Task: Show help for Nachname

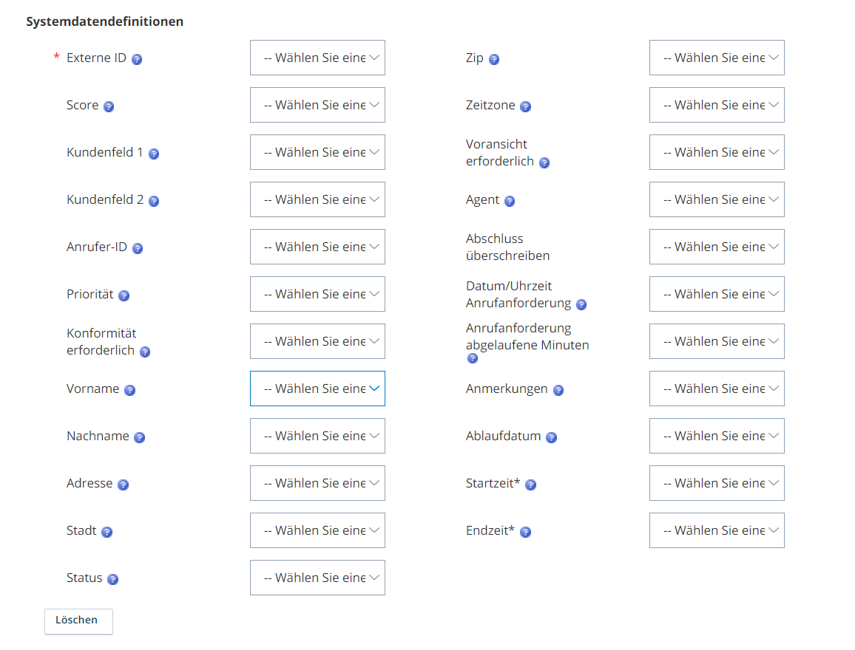Action: 139,438
